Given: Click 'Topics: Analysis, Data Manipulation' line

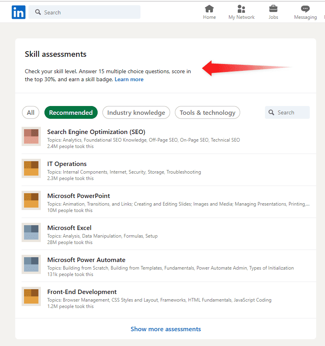Looking at the screenshot, I should coord(102,236).
